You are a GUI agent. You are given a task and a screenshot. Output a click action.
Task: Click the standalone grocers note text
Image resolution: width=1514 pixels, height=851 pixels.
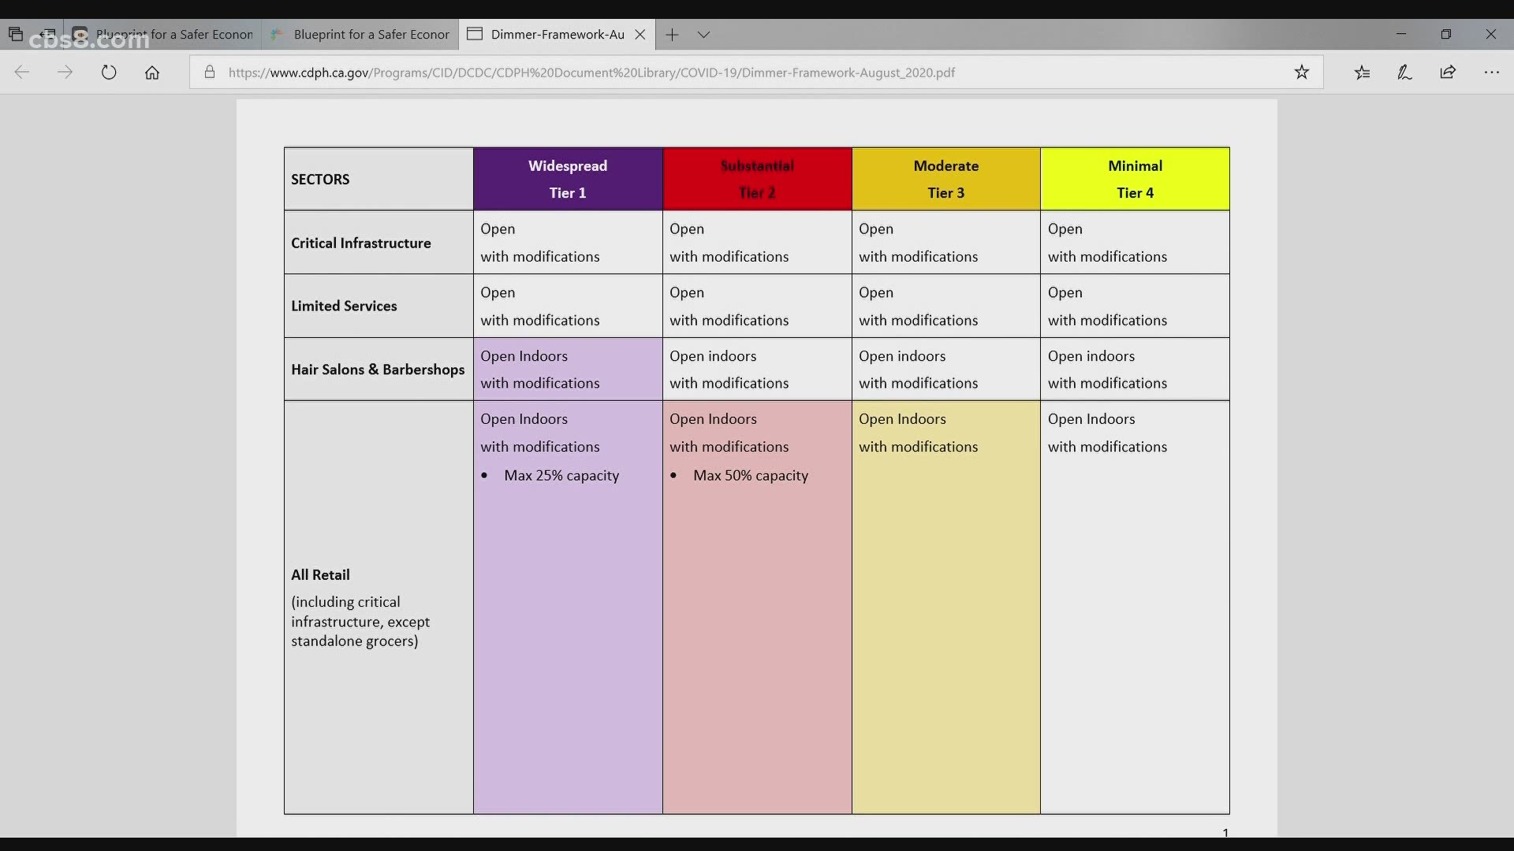[x=360, y=622]
